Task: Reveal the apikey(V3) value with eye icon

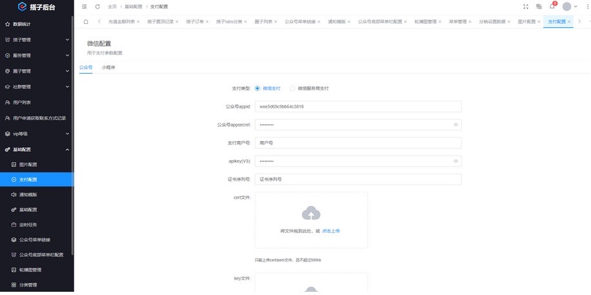Action: point(455,161)
